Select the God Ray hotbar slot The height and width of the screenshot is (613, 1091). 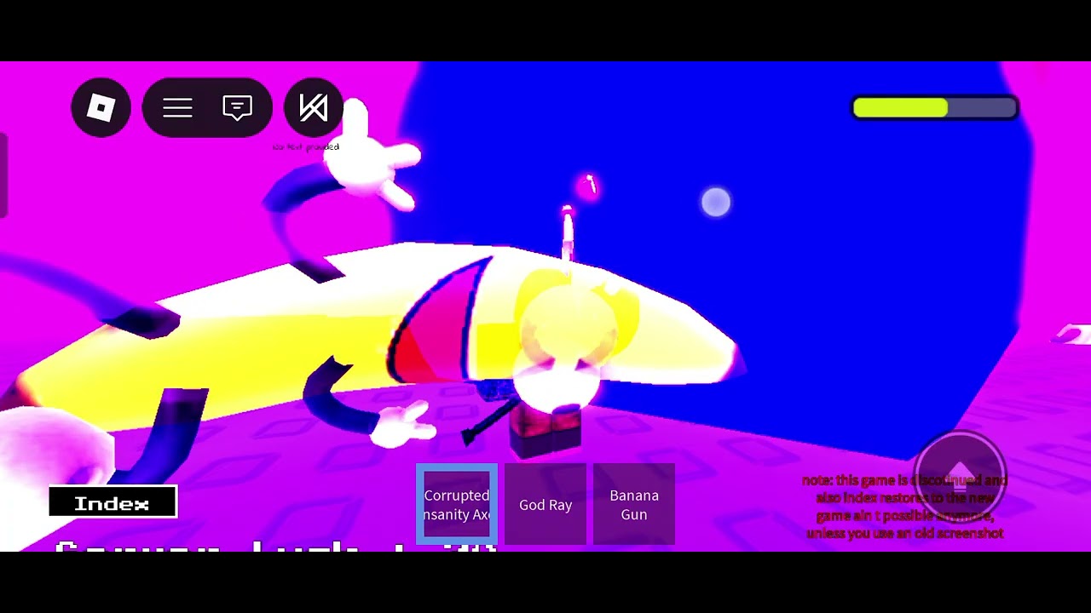tap(545, 505)
